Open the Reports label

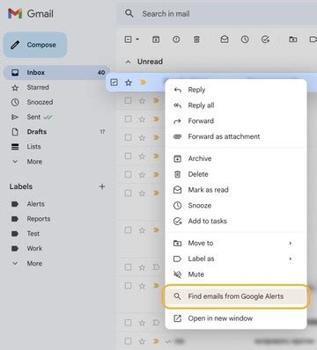click(x=39, y=219)
